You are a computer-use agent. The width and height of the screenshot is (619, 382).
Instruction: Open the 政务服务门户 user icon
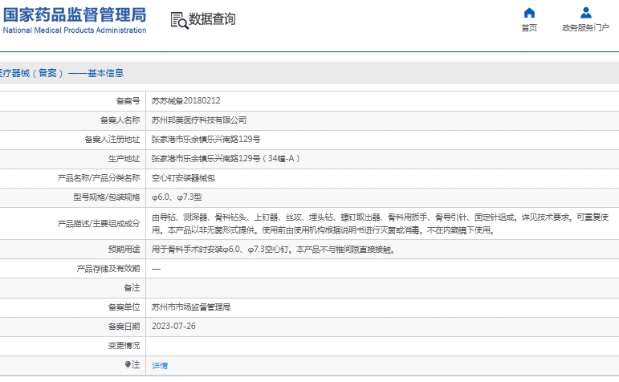pyautogui.click(x=586, y=13)
